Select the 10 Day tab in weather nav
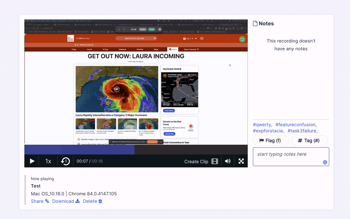Screen dimensions: 350x219 tap(105, 49)
